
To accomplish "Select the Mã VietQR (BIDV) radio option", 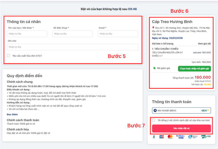I will point(155,110).
